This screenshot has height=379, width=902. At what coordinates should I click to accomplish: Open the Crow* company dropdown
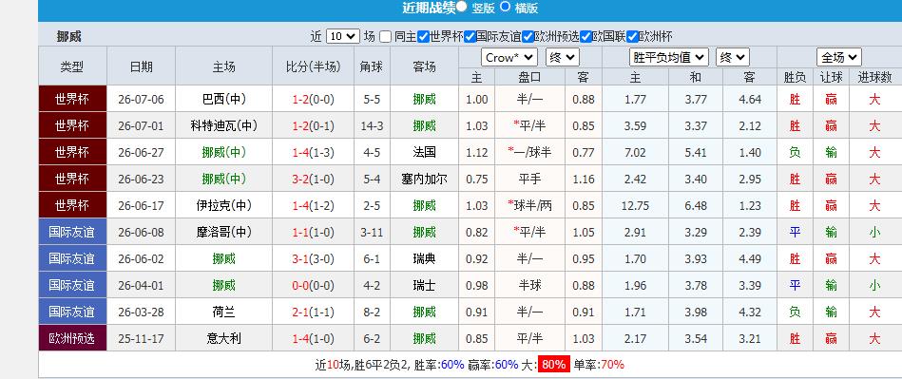click(x=509, y=58)
